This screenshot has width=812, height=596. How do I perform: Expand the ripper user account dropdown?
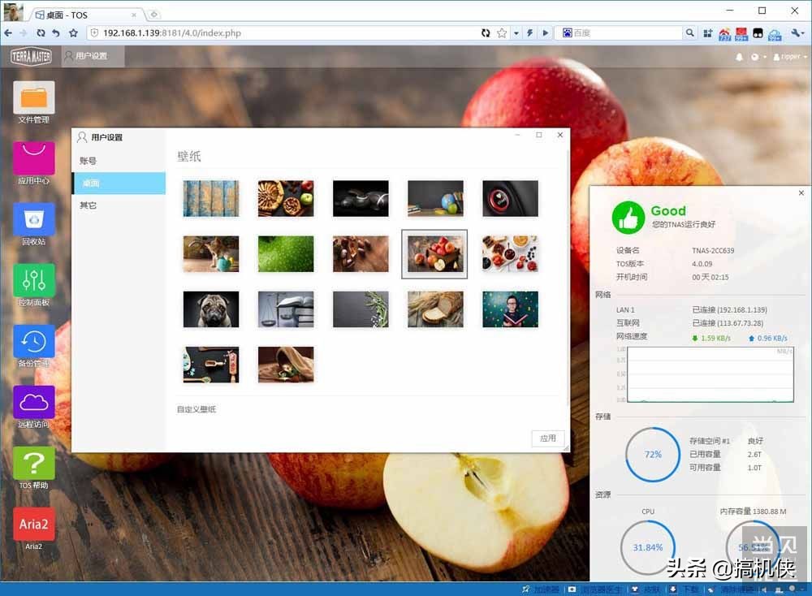[790, 57]
